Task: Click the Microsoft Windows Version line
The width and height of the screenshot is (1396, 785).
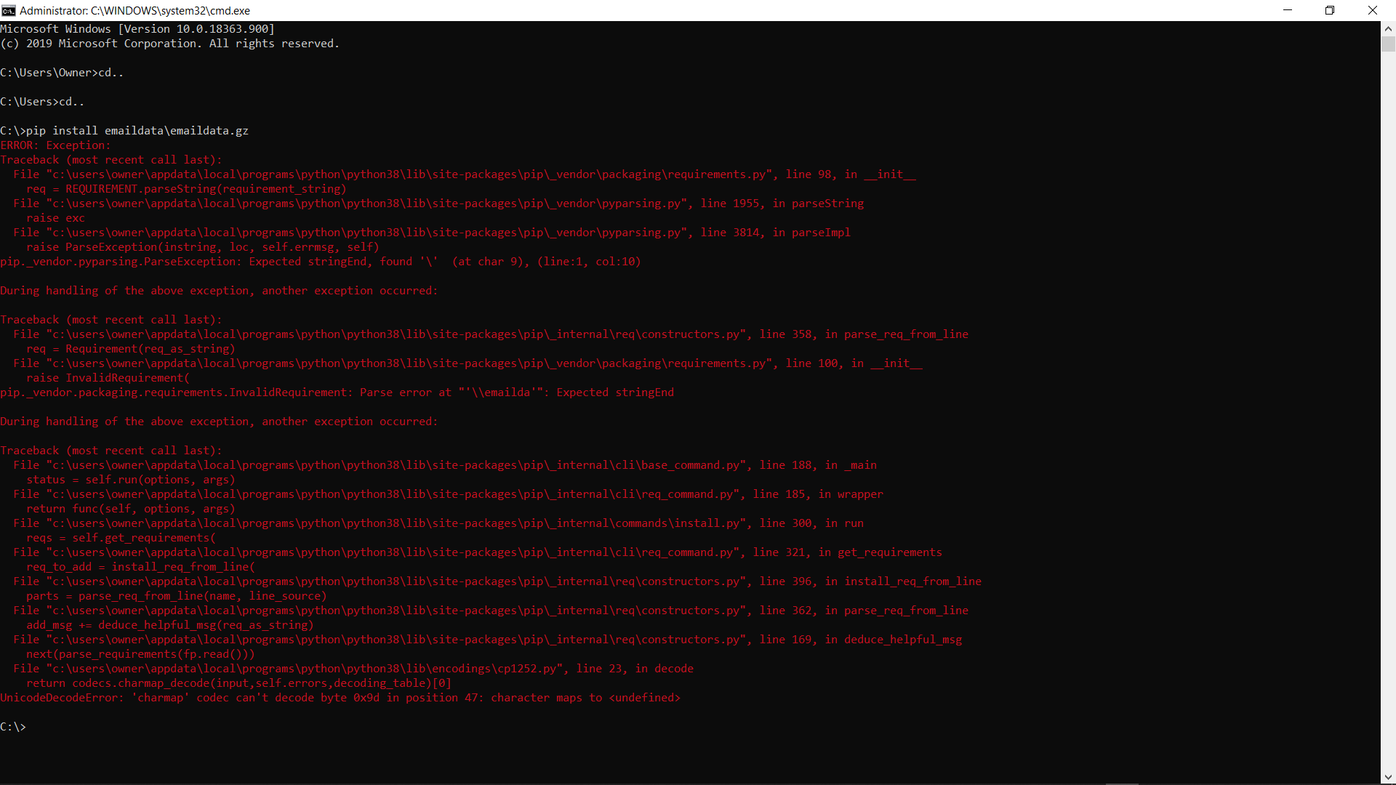Action: (137, 29)
